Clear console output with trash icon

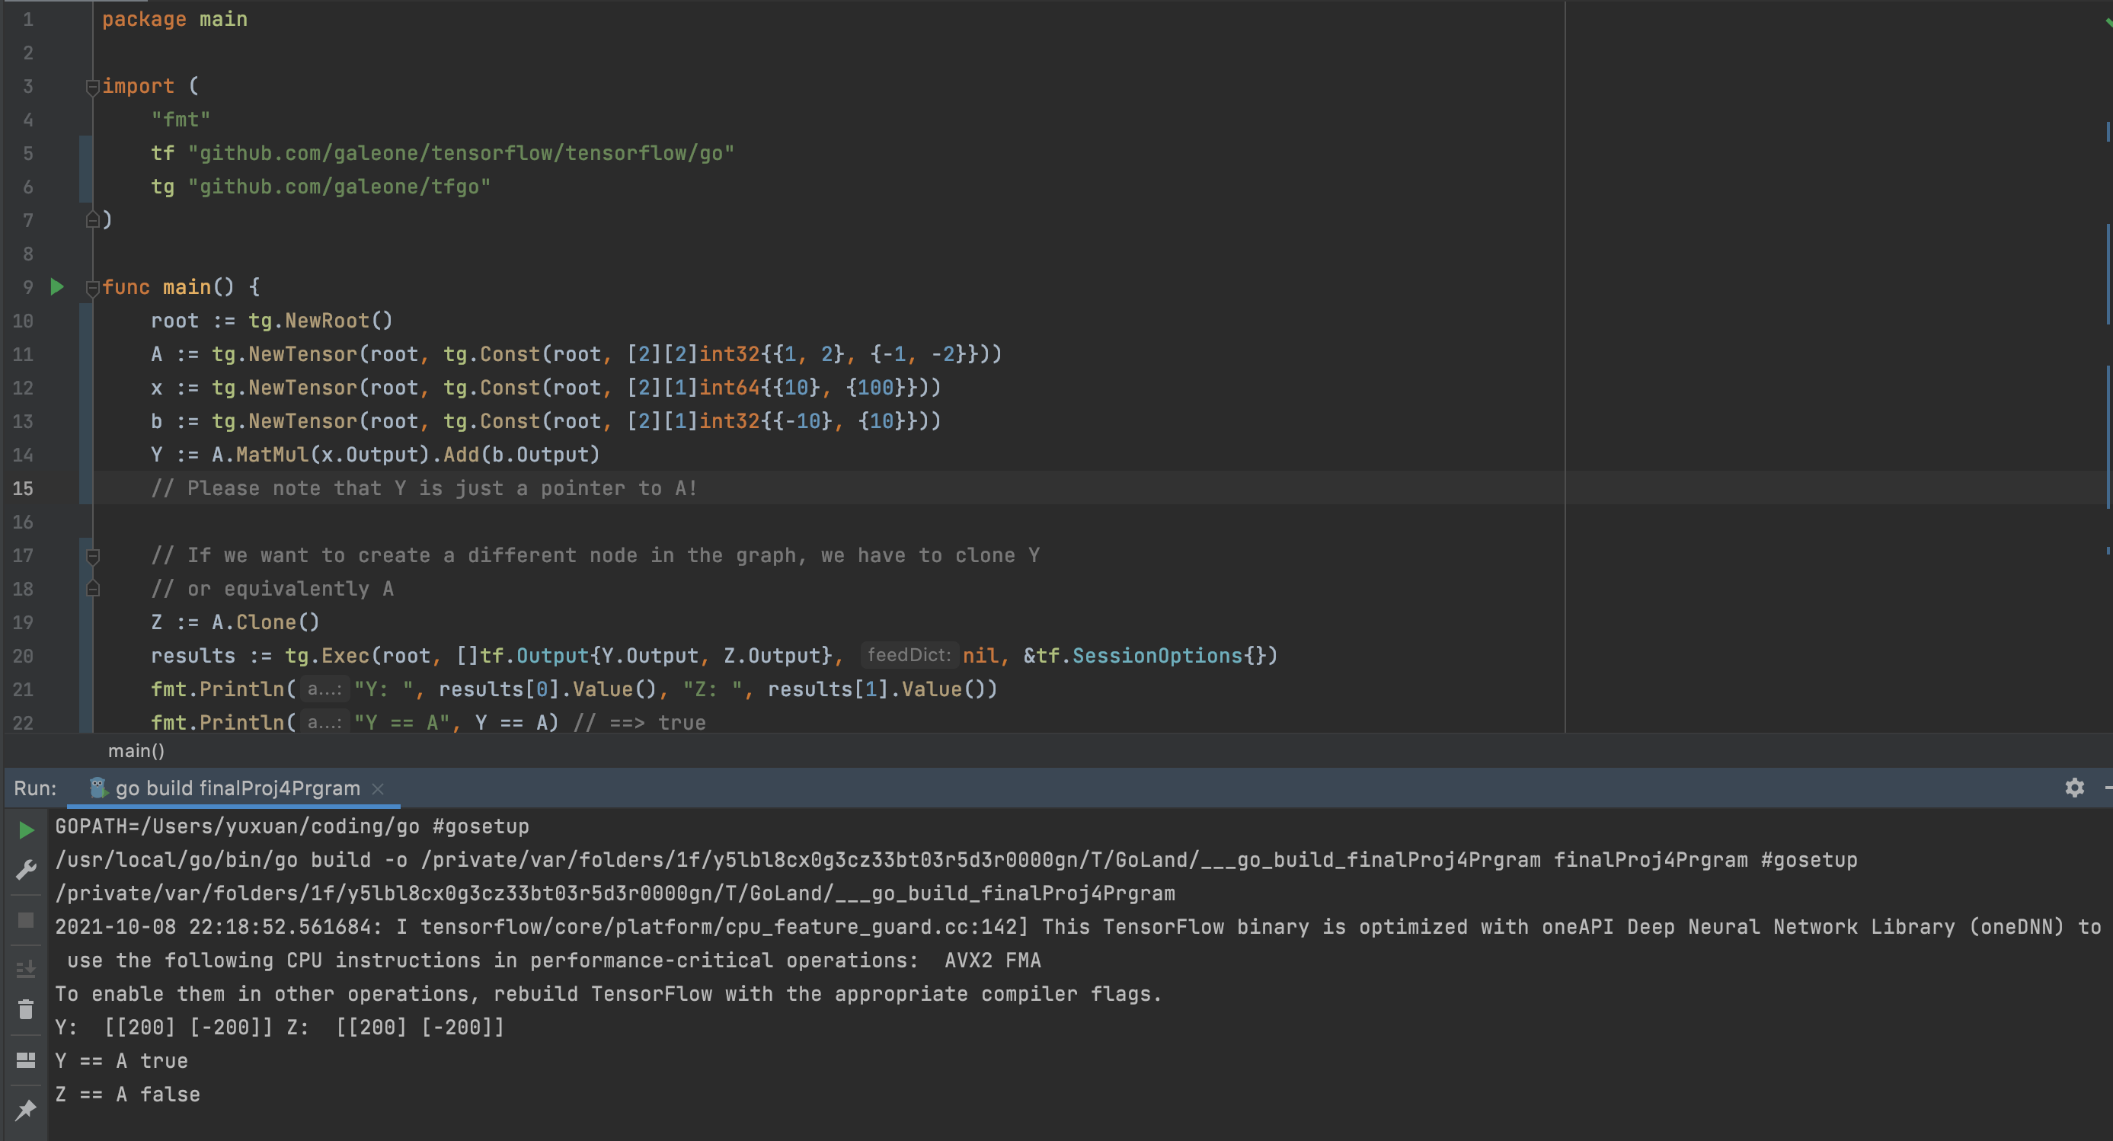tap(26, 1010)
